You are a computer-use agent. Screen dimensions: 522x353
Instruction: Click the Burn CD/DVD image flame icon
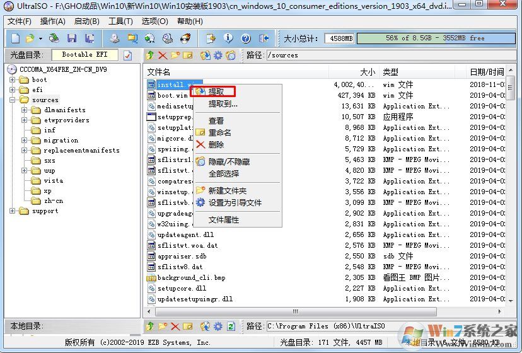click(x=185, y=38)
